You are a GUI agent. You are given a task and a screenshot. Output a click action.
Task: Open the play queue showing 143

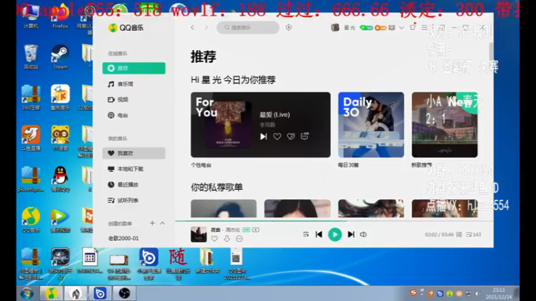point(474,235)
